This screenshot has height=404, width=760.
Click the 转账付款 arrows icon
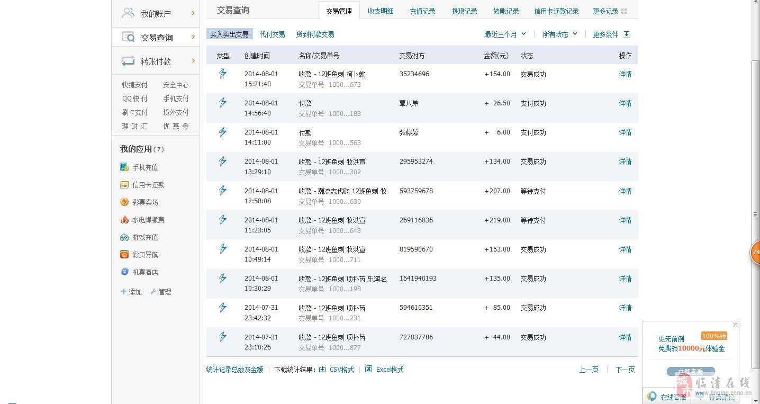tap(128, 61)
